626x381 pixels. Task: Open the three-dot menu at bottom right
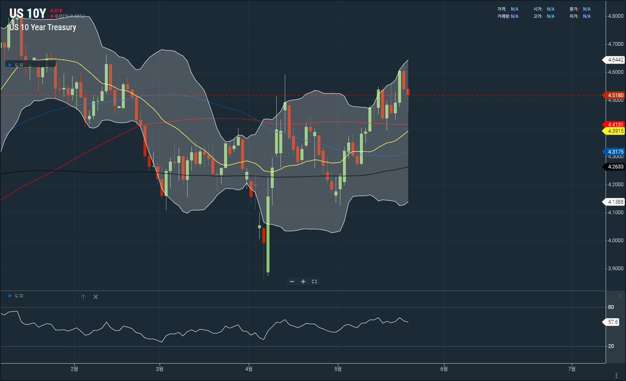point(616,375)
